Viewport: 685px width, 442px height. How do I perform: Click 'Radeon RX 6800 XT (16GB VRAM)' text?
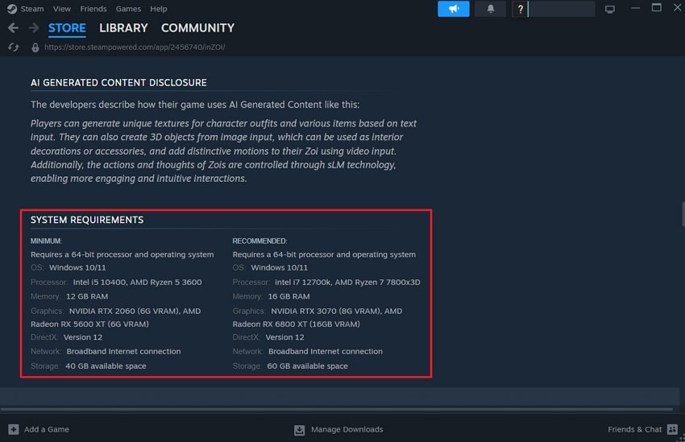click(297, 324)
